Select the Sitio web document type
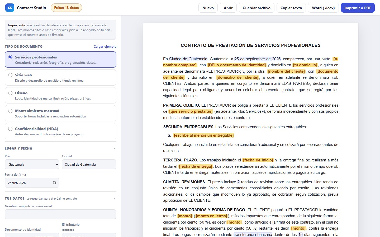This screenshot has width=380, height=237. tap(60, 77)
